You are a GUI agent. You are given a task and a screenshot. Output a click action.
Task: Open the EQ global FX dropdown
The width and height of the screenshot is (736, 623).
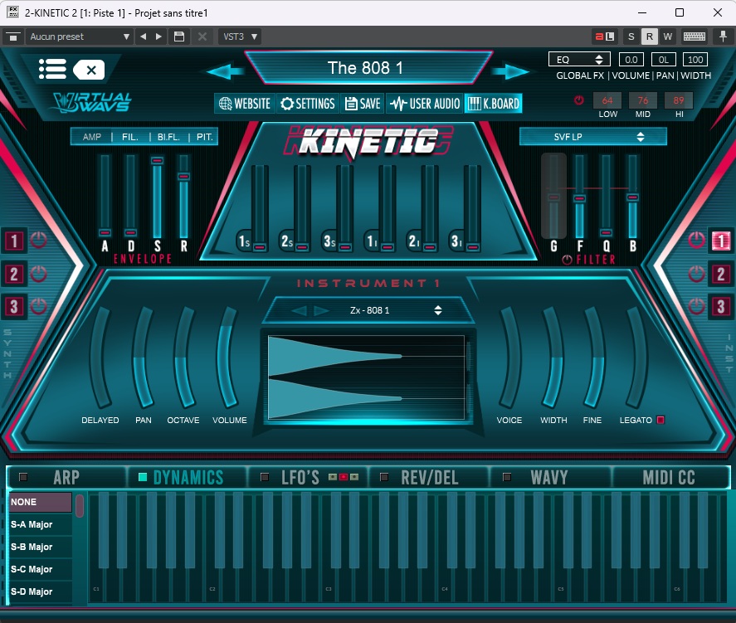(x=578, y=59)
